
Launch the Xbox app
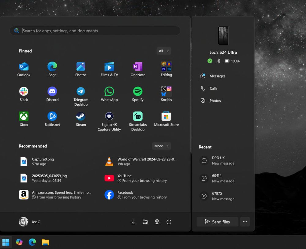pyautogui.click(x=24, y=119)
